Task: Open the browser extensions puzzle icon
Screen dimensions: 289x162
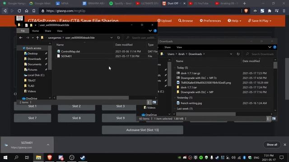Action: pos(270,11)
